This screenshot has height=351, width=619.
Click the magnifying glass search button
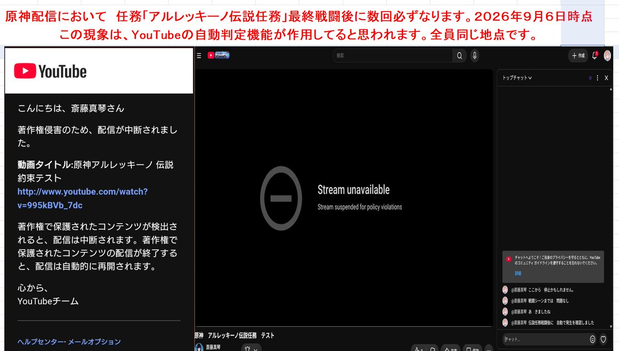pyautogui.click(x=459, y=55)
